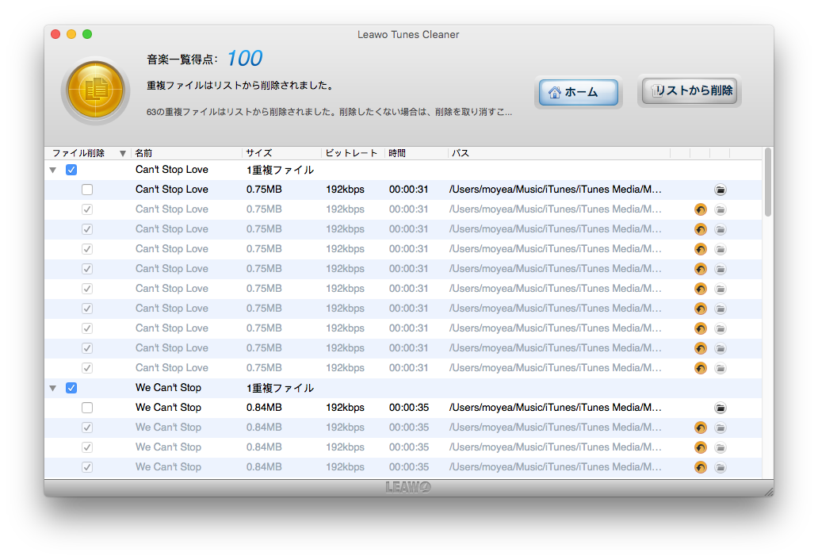Show second greyed Can't Stop Love in folder
Viewport: 818px width, 560px height.
point(721,230)
